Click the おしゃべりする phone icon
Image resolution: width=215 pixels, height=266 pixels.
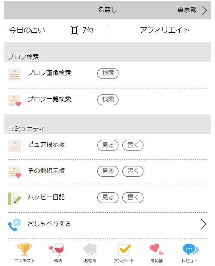click(15, 225)
